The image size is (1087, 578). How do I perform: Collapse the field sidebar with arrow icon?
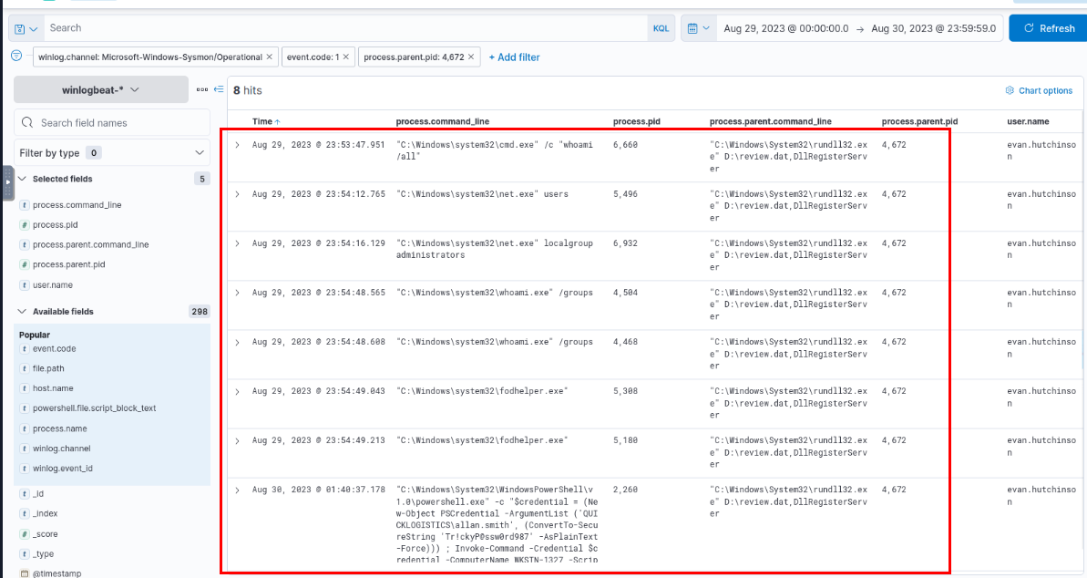point(219,89)
